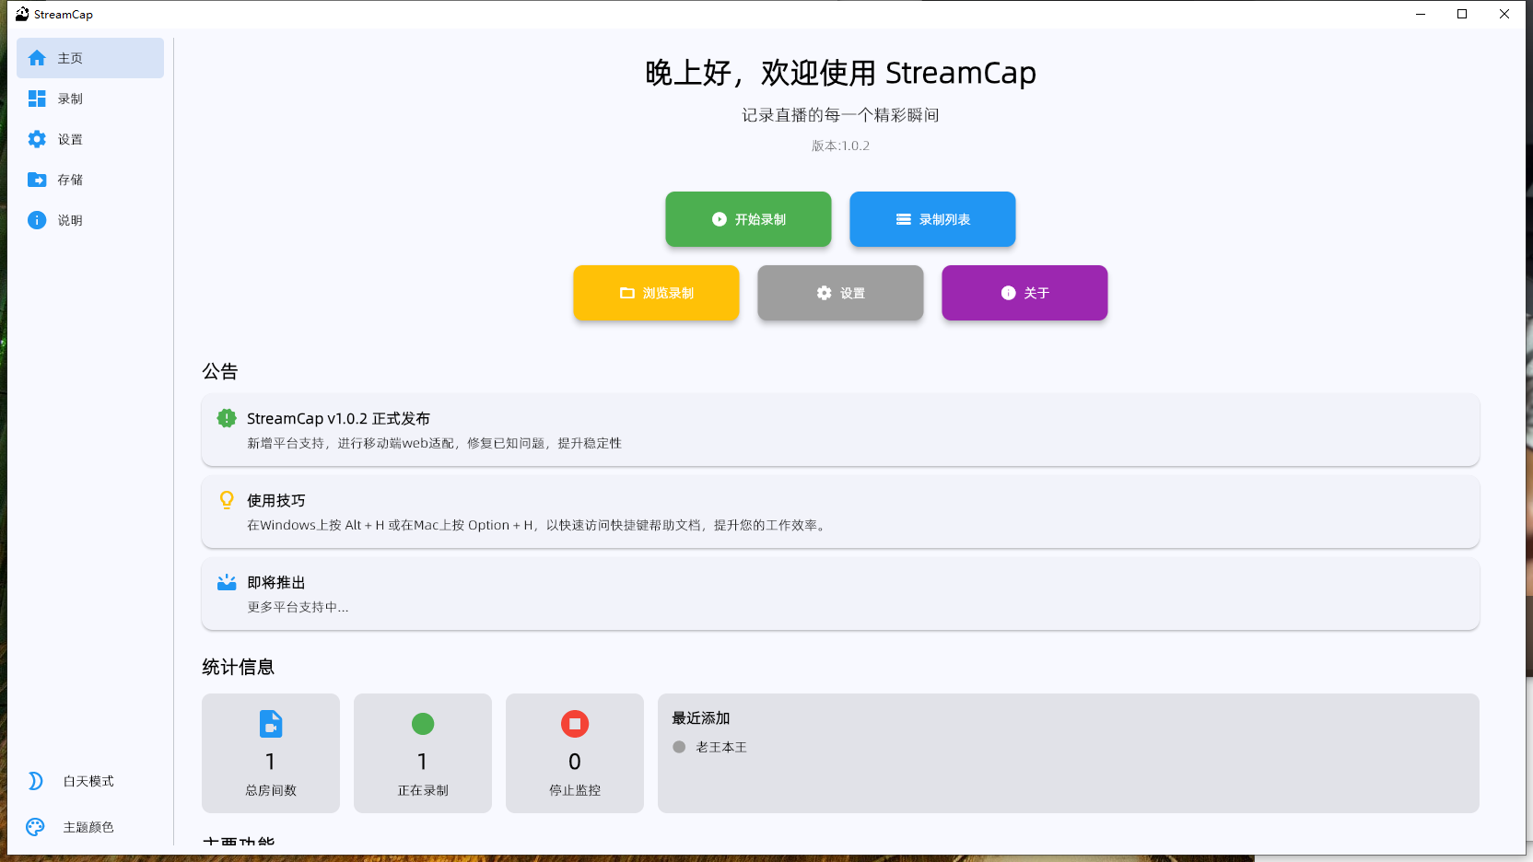Click the yellow 浏览录制 button

(x=655, y=293)
